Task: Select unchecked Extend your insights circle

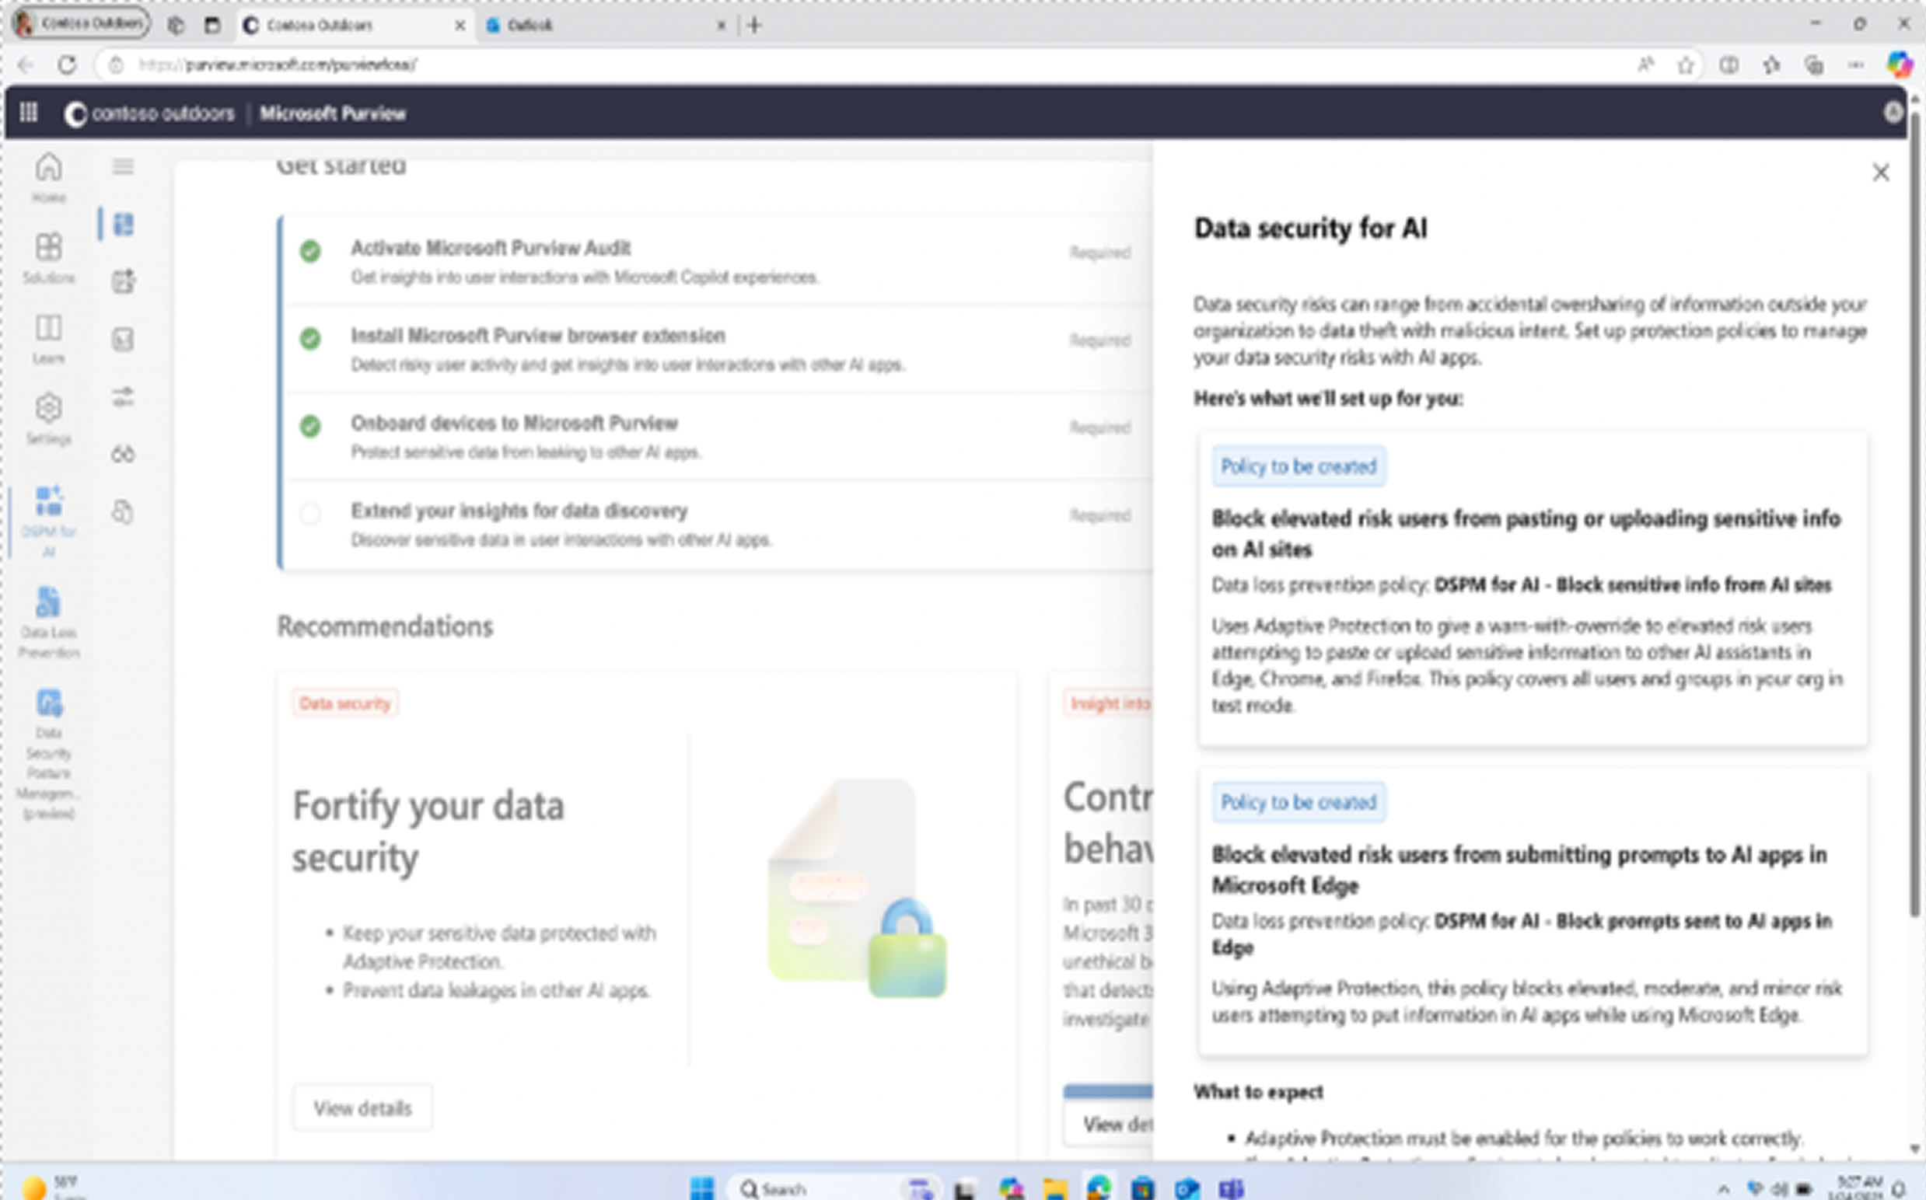Action: click(310, 515)
